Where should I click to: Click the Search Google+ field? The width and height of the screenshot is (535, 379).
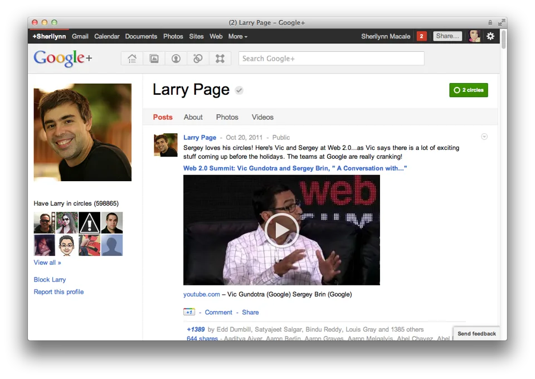[331, 59]
